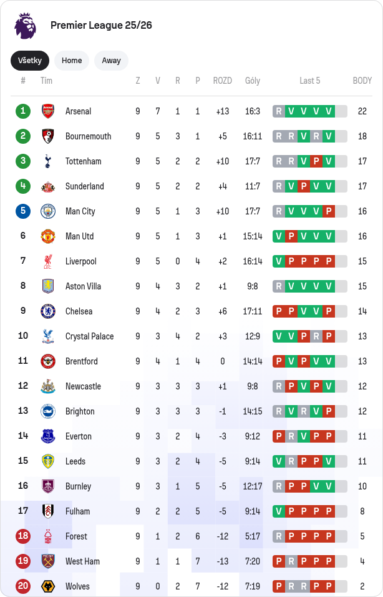Click the Everton club crest

pos(48,436)
